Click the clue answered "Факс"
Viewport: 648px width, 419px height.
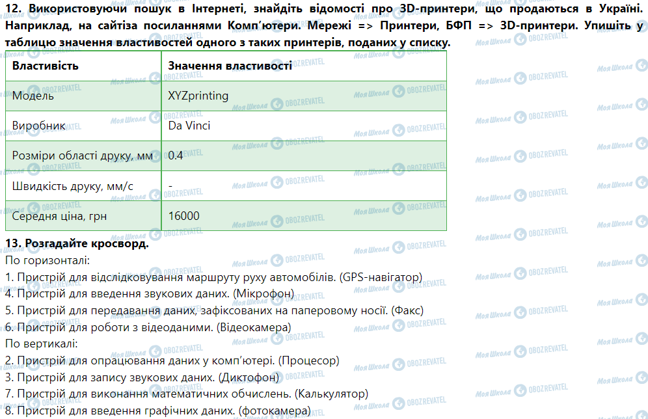[213, 310]
